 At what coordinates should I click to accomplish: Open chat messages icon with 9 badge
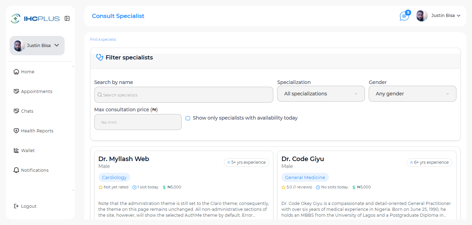(x=404, y=16)
